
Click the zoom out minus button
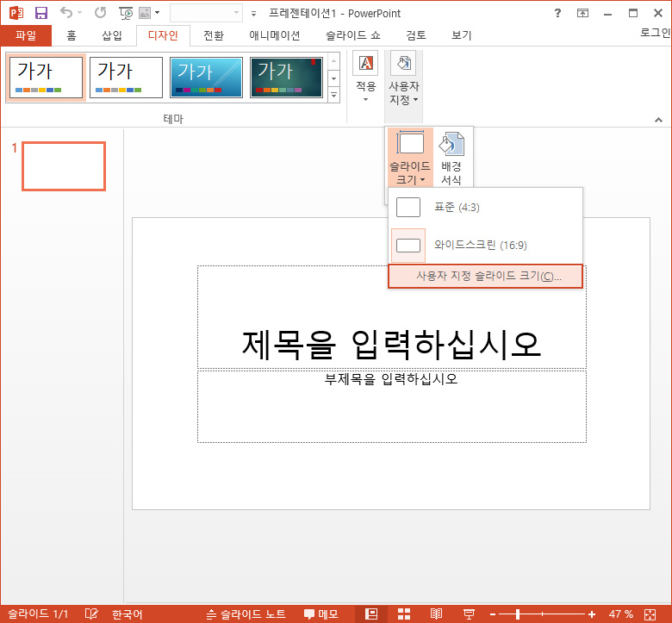click(x=493, y=614)
